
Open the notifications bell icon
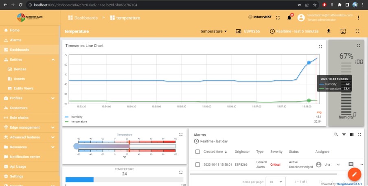(x=289, y=18)
